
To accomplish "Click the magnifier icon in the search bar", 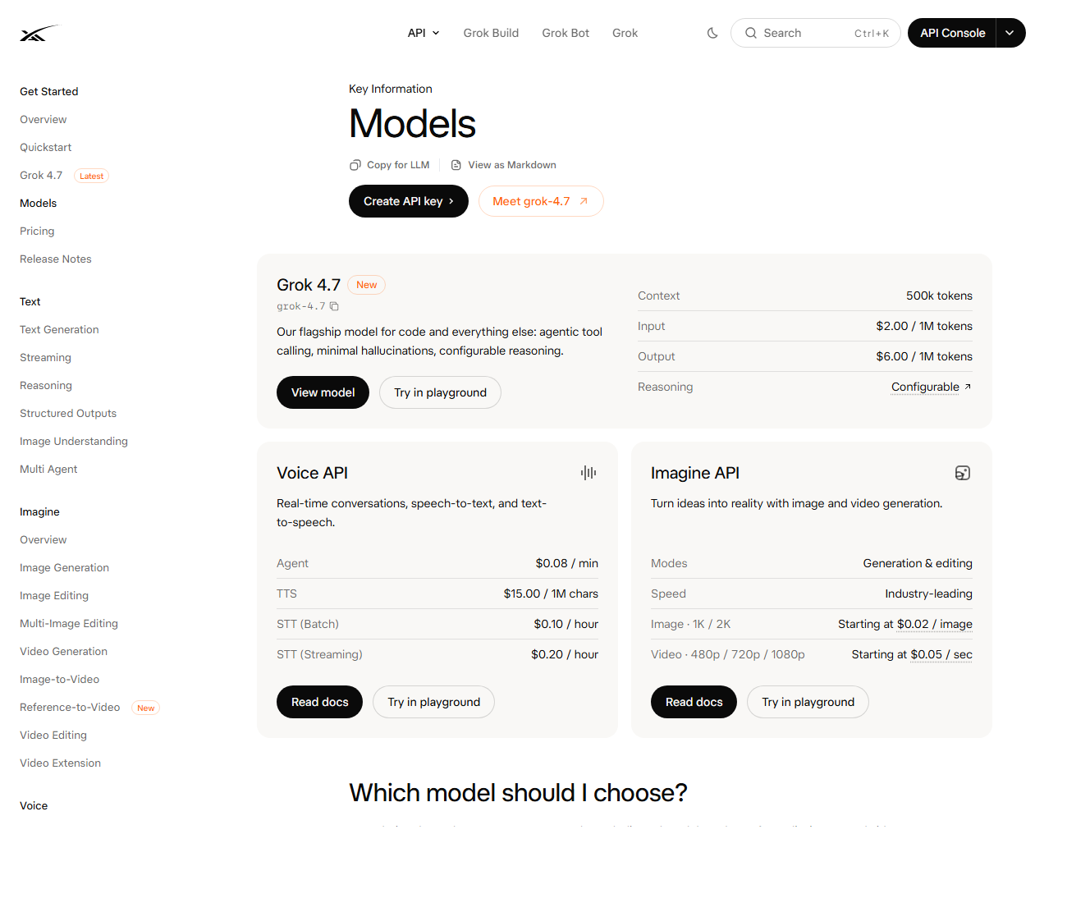I will click(750, 33).
